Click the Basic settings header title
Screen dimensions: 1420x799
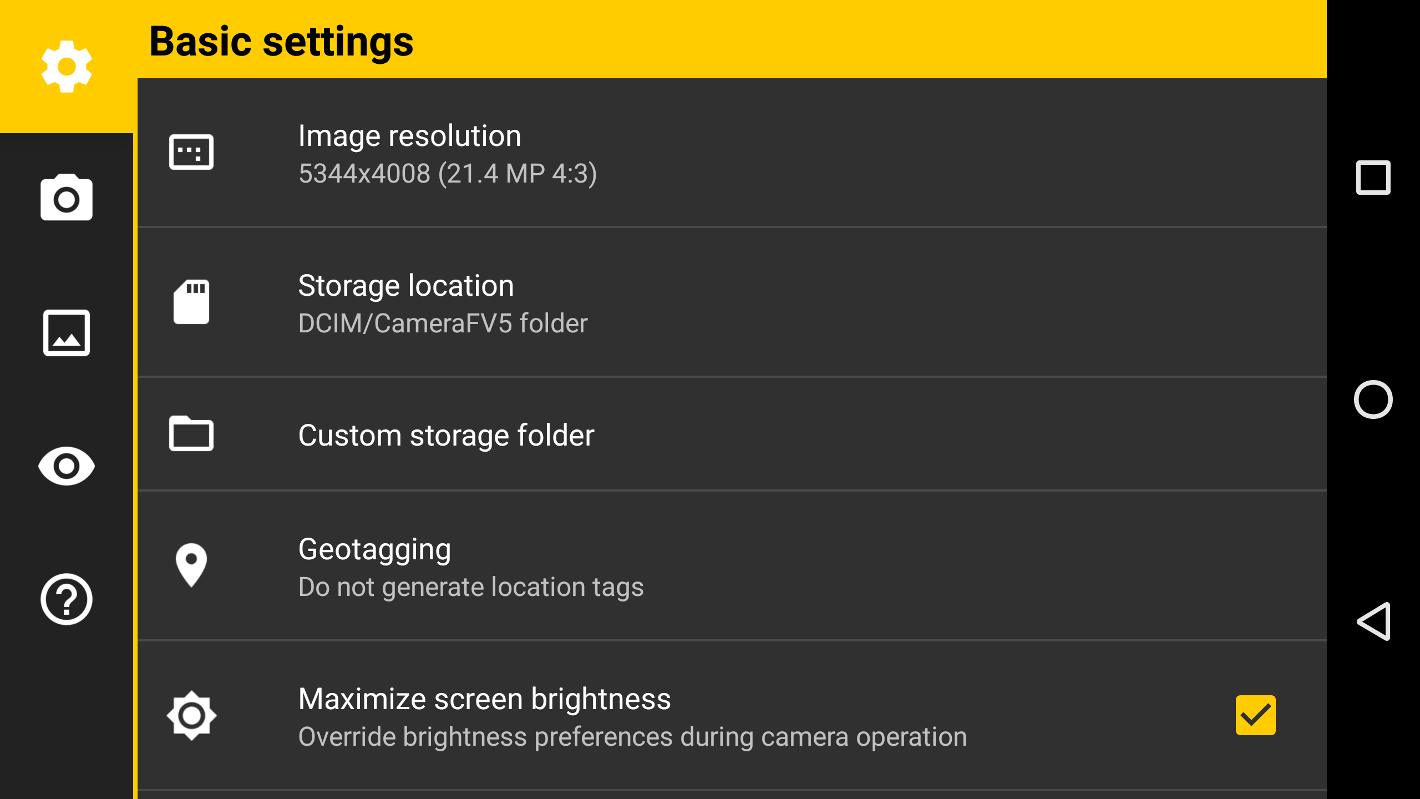pyautogui.click(x=281, y=42)
